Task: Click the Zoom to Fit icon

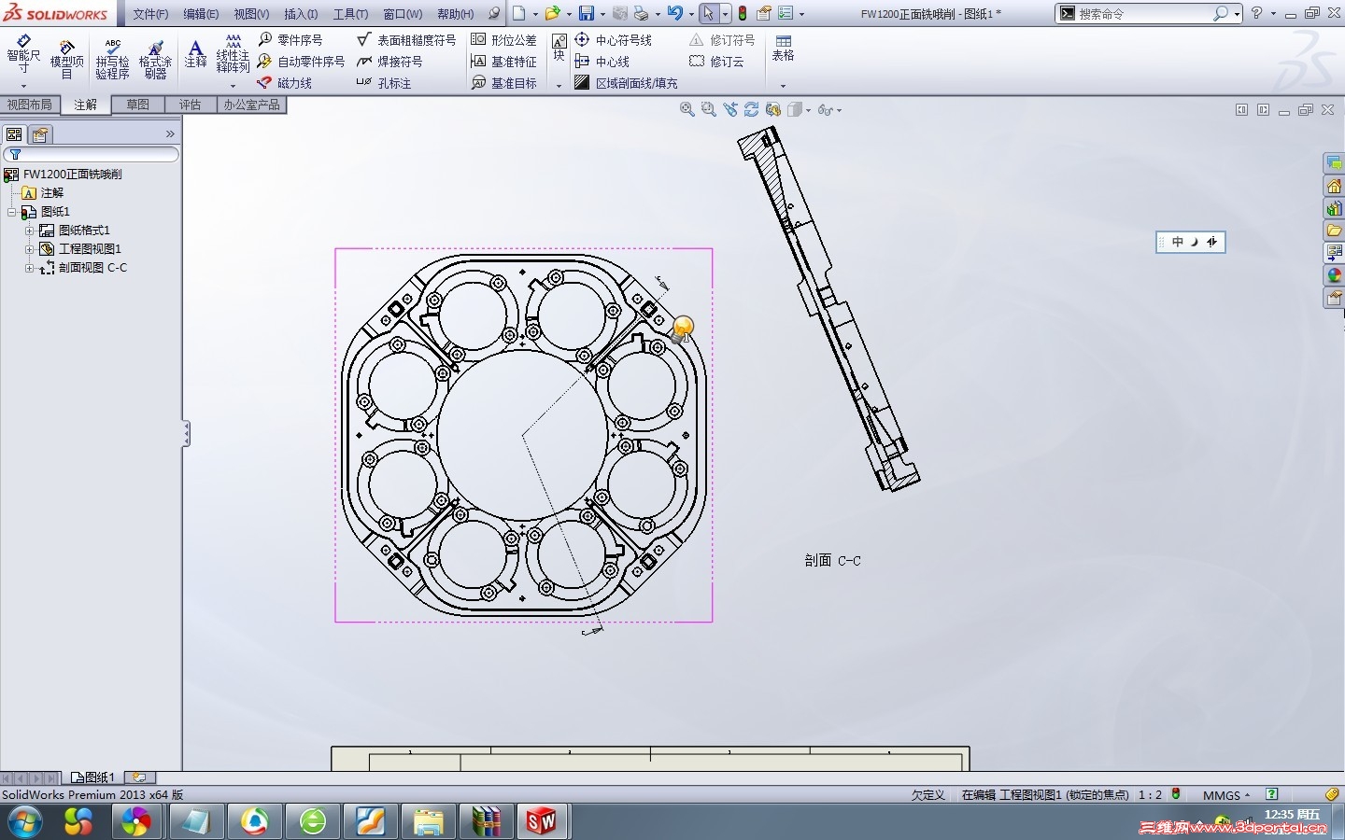Action: (687, 110)
